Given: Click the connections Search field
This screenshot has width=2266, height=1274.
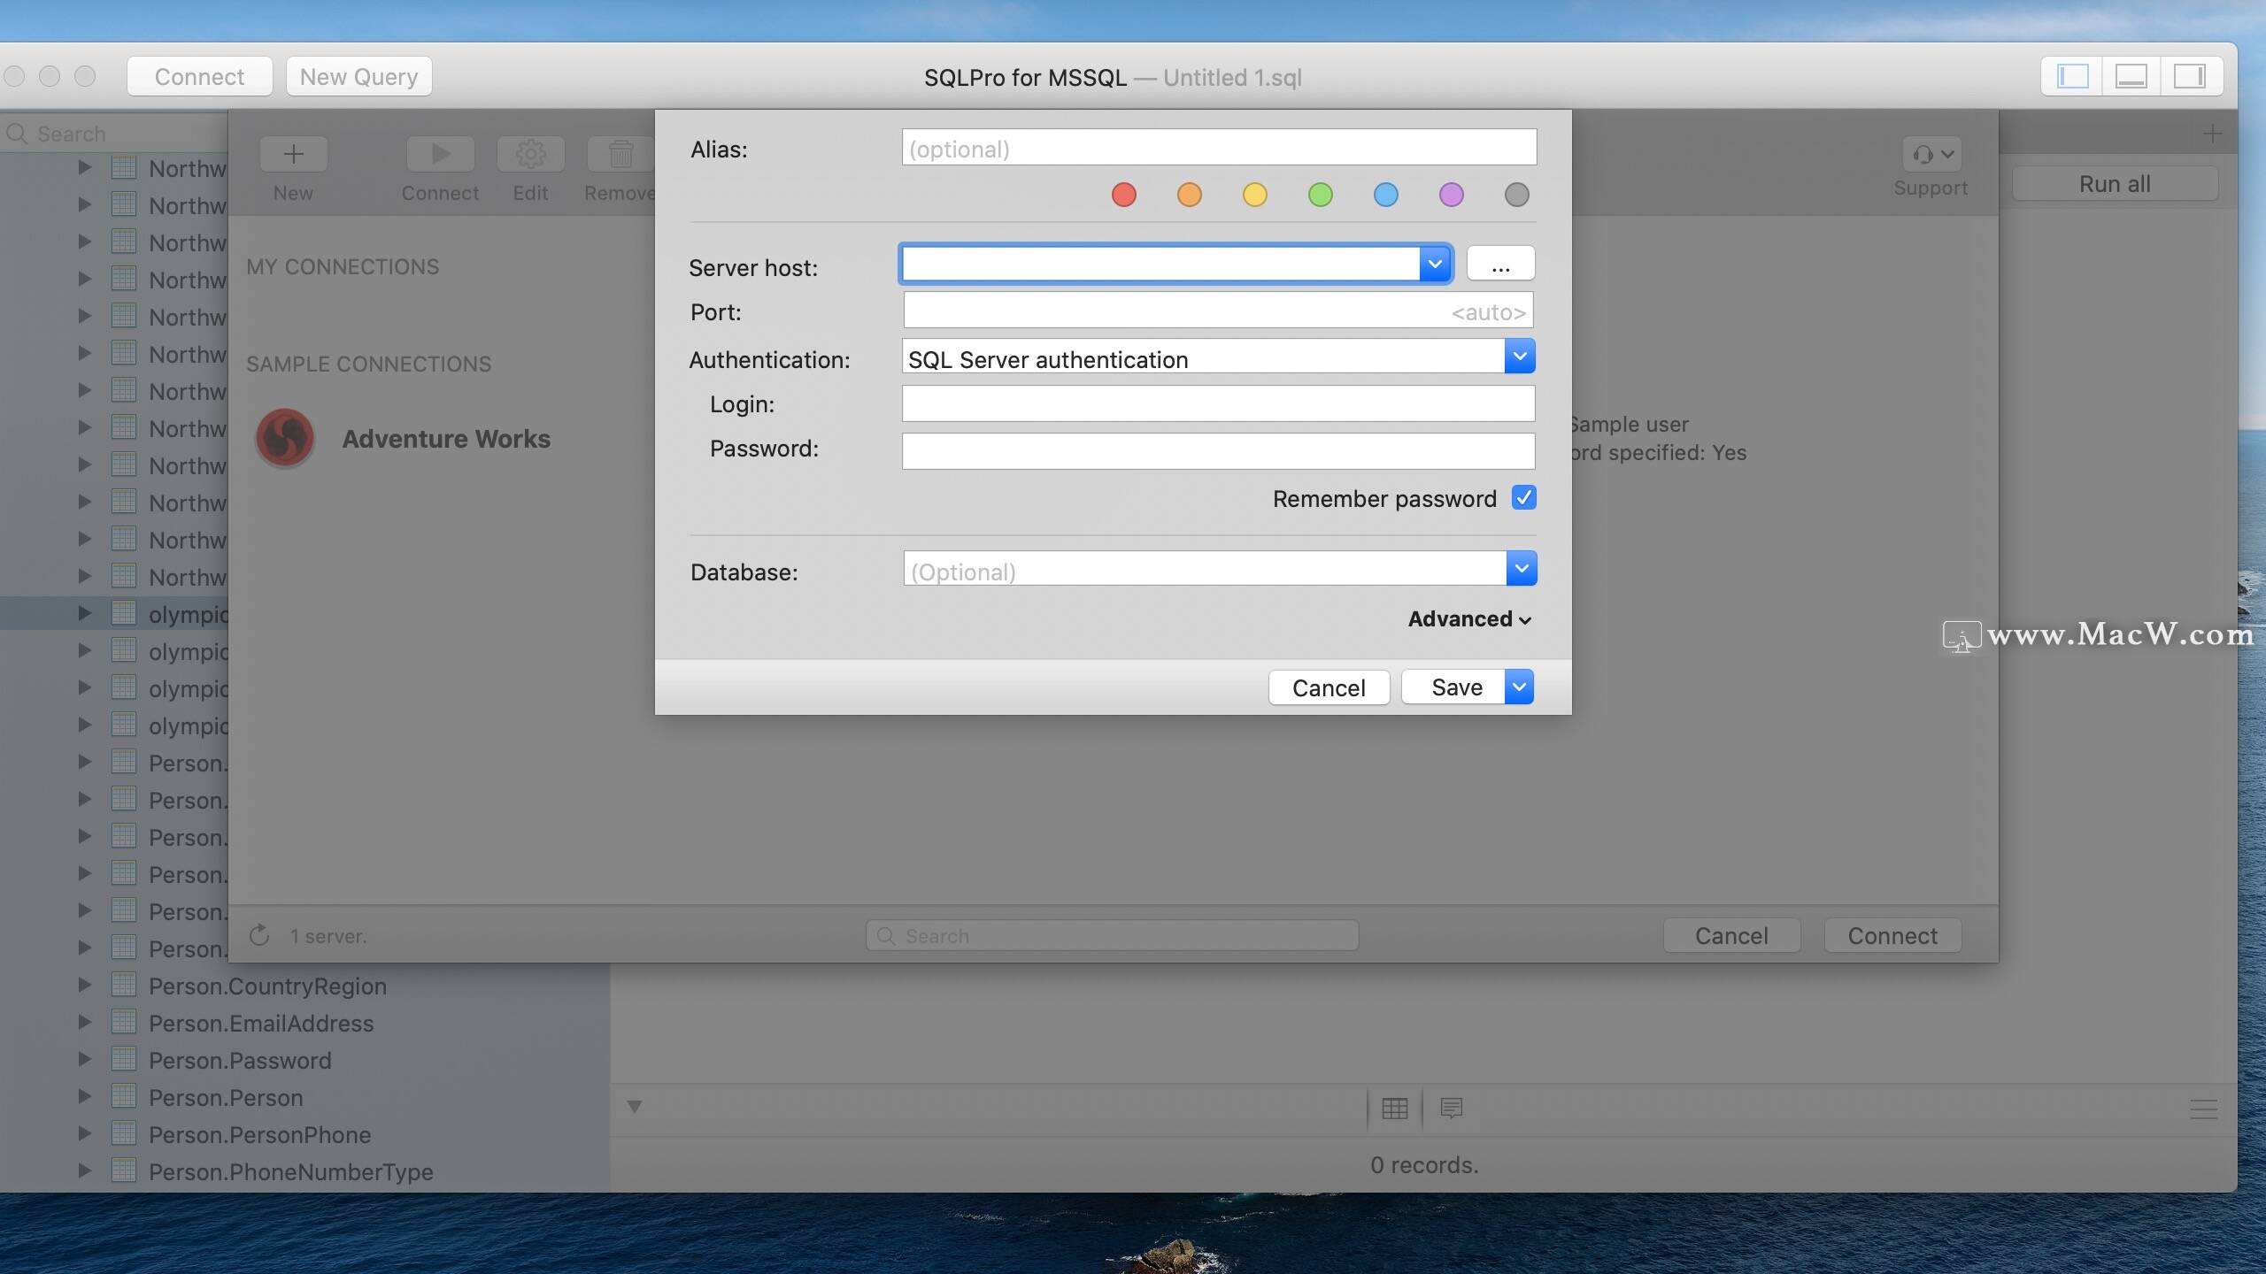Looking at the screenshot, I should [1112, 935].
